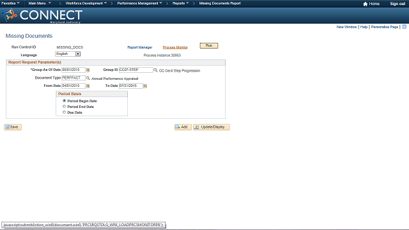The height and width of the screenshot is (230, 409).
Task: Open calendar picker for From Date
Action: pyautogui.click(x=88, y=86)
